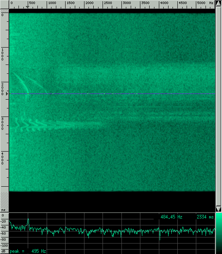
Task: Click the -100 dB scale label
Action: [x=4, y=246]
